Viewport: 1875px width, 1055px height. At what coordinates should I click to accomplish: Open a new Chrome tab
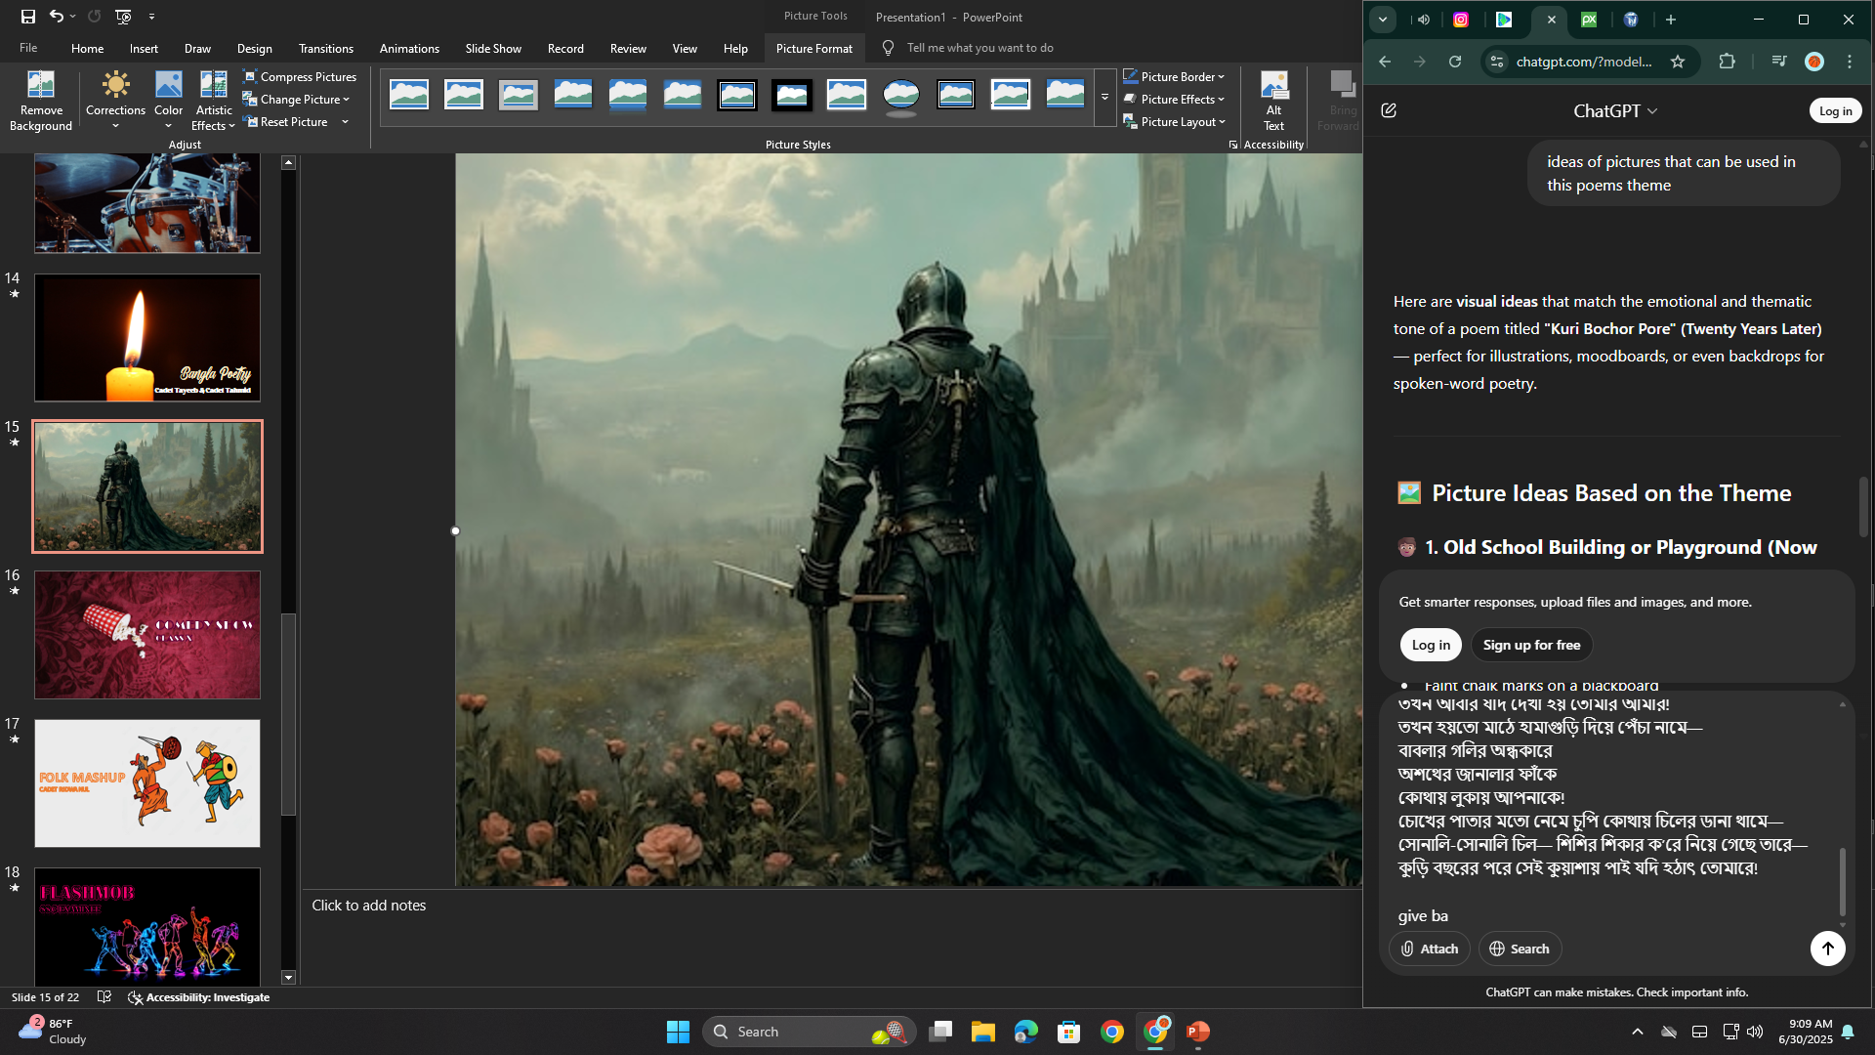[1671, 20]
